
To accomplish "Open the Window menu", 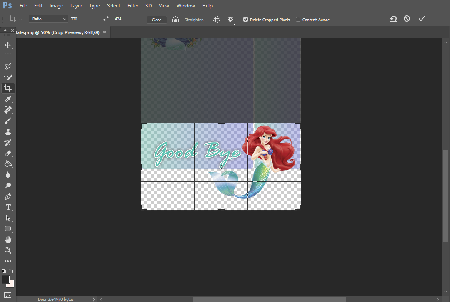I will tap(186, 6).
